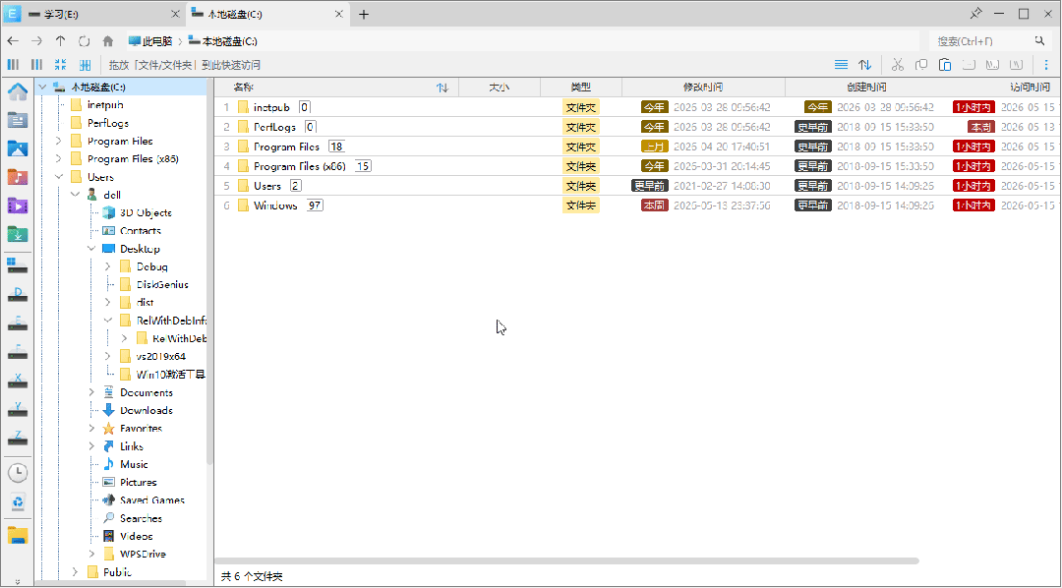The height and width of the screenshot is (588, 1062).
Task: Go forward with the right arrow
Action: (x=36, y=41)
